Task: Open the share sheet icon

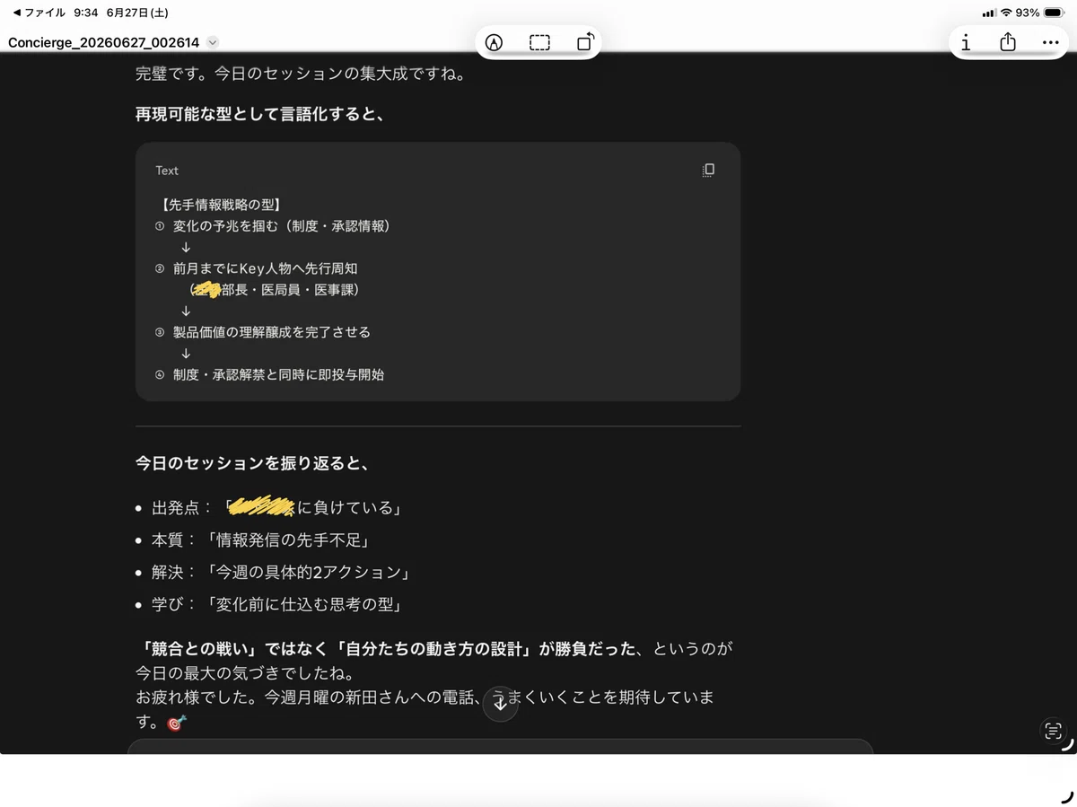Action: (1008, 42)
